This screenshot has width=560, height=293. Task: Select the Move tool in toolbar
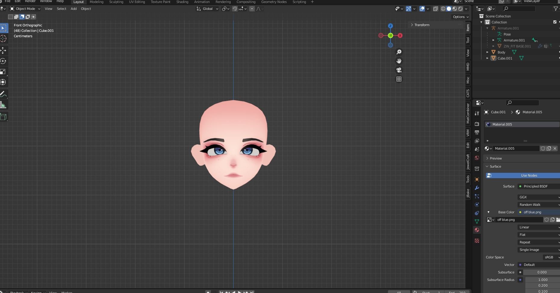coord(3,50)
